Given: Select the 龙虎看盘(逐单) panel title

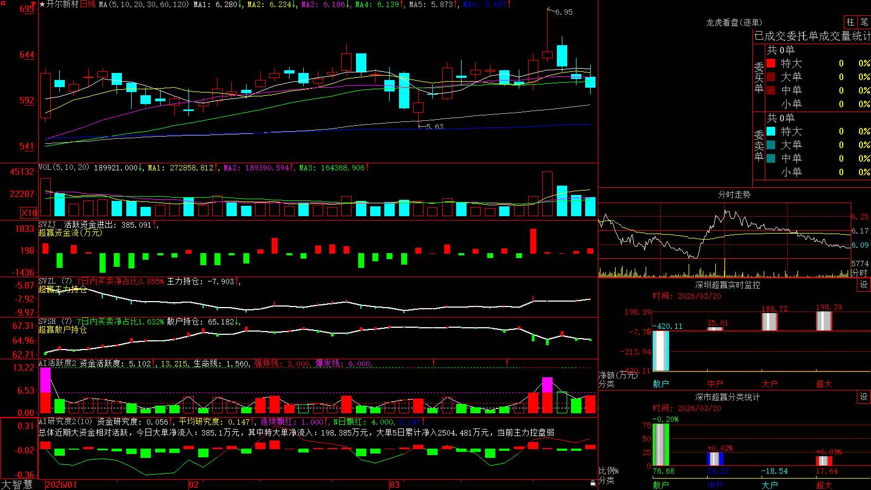Looking at the screenshot, I should (x=734, y=22).
